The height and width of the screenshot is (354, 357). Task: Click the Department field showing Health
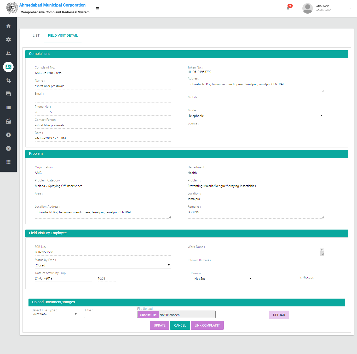coord(256,173)
